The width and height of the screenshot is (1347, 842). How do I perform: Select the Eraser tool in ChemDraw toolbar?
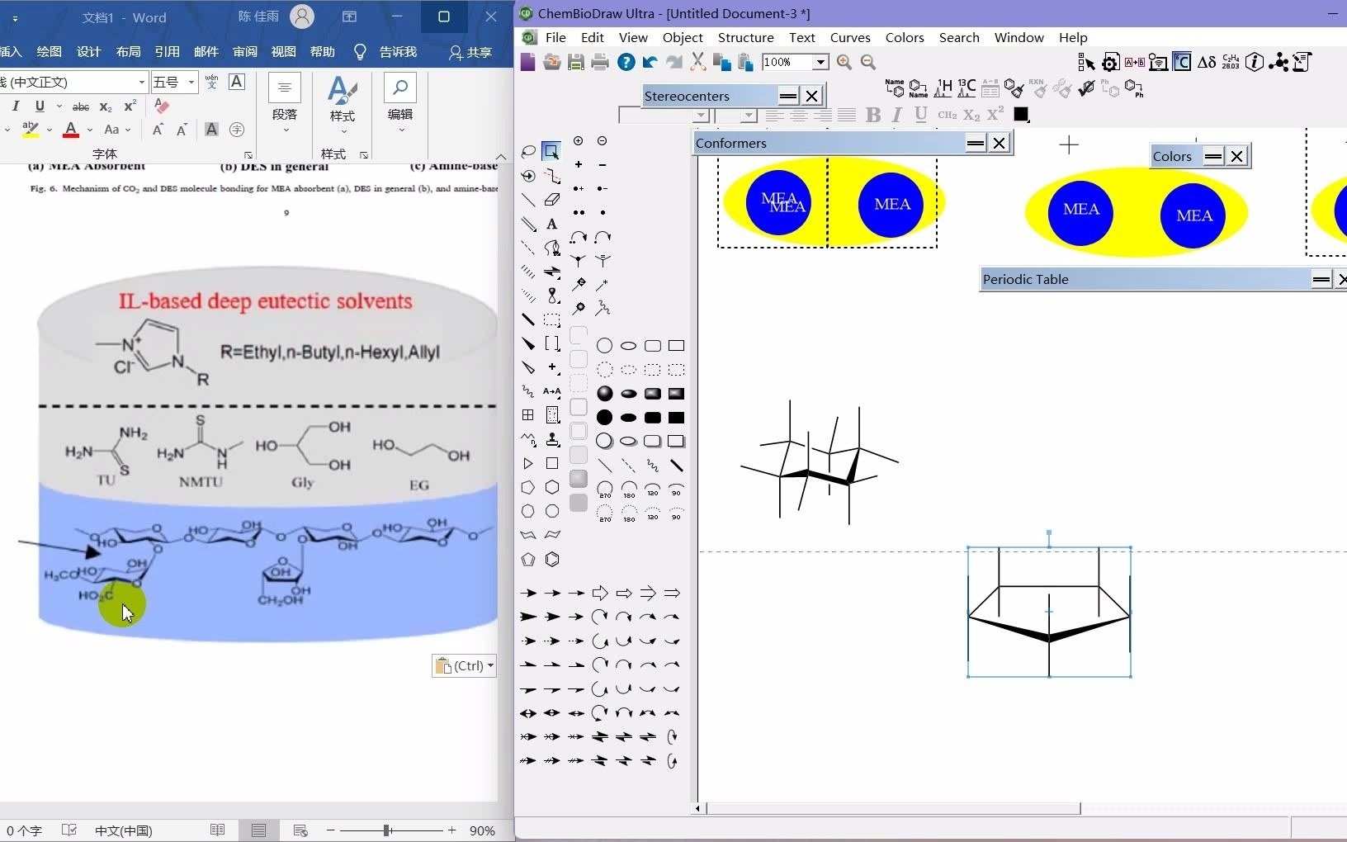(551, 201)
